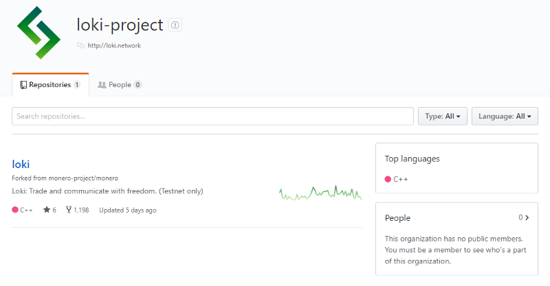Click the people icon in People tab
550x286 pixels.
coord(102,85)
